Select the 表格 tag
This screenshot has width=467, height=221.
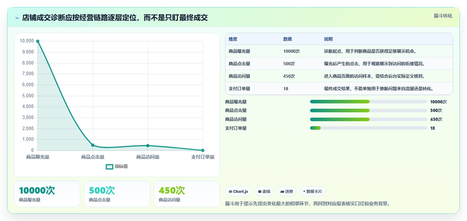pyautogui.click(x=264, y=191)
